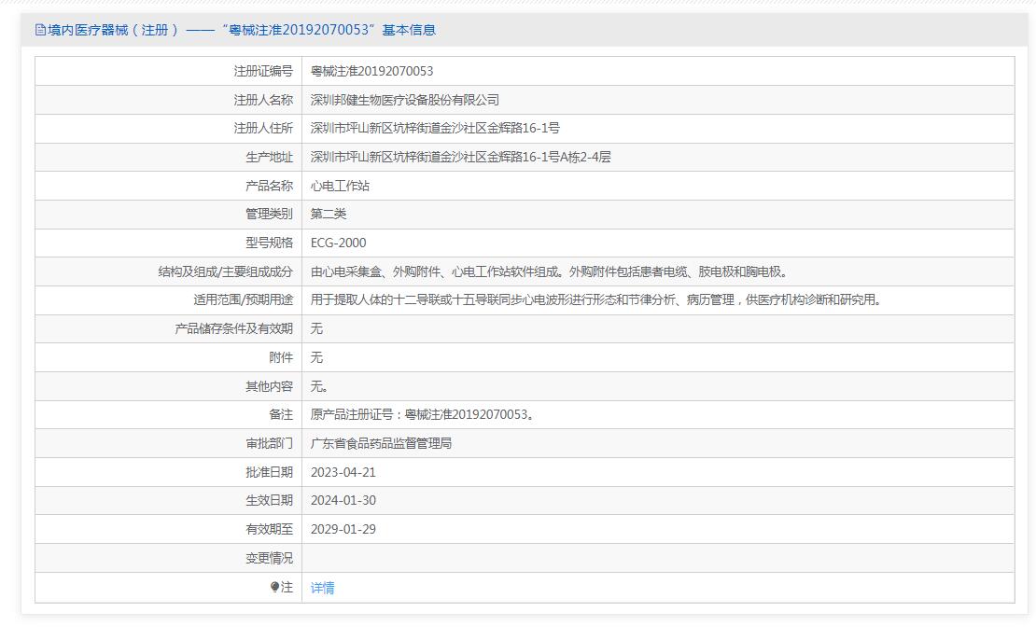Click the document icon before 境内医疗器械
The image size is (1036, 640).
click(x=40, y=30)
